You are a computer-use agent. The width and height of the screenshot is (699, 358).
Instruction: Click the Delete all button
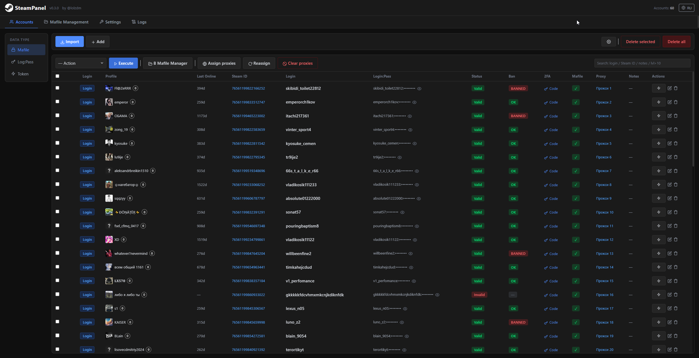point(676,42)
